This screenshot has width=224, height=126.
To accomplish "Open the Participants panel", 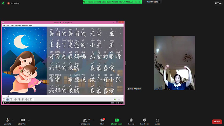I will click(85, 120).
